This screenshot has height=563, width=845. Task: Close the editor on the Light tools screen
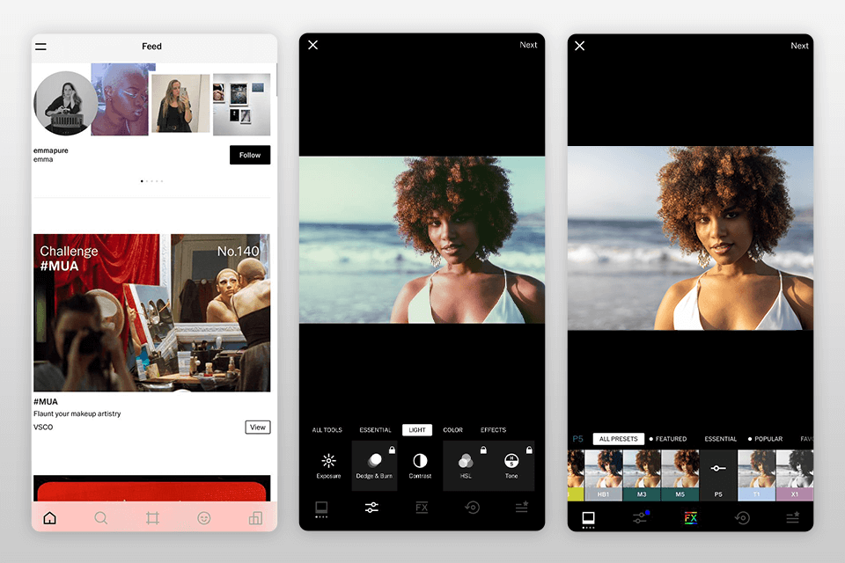point(312,45)
